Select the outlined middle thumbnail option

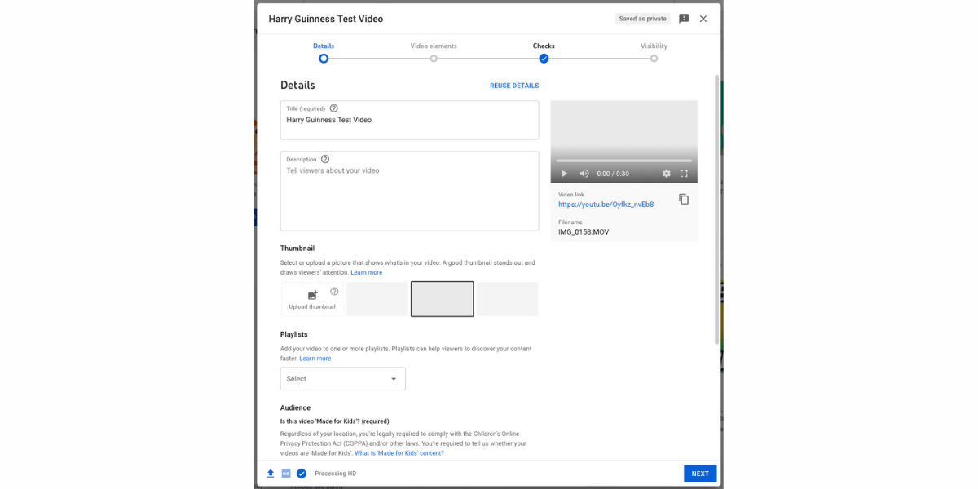pyautogui.click(x=443, y=299)
